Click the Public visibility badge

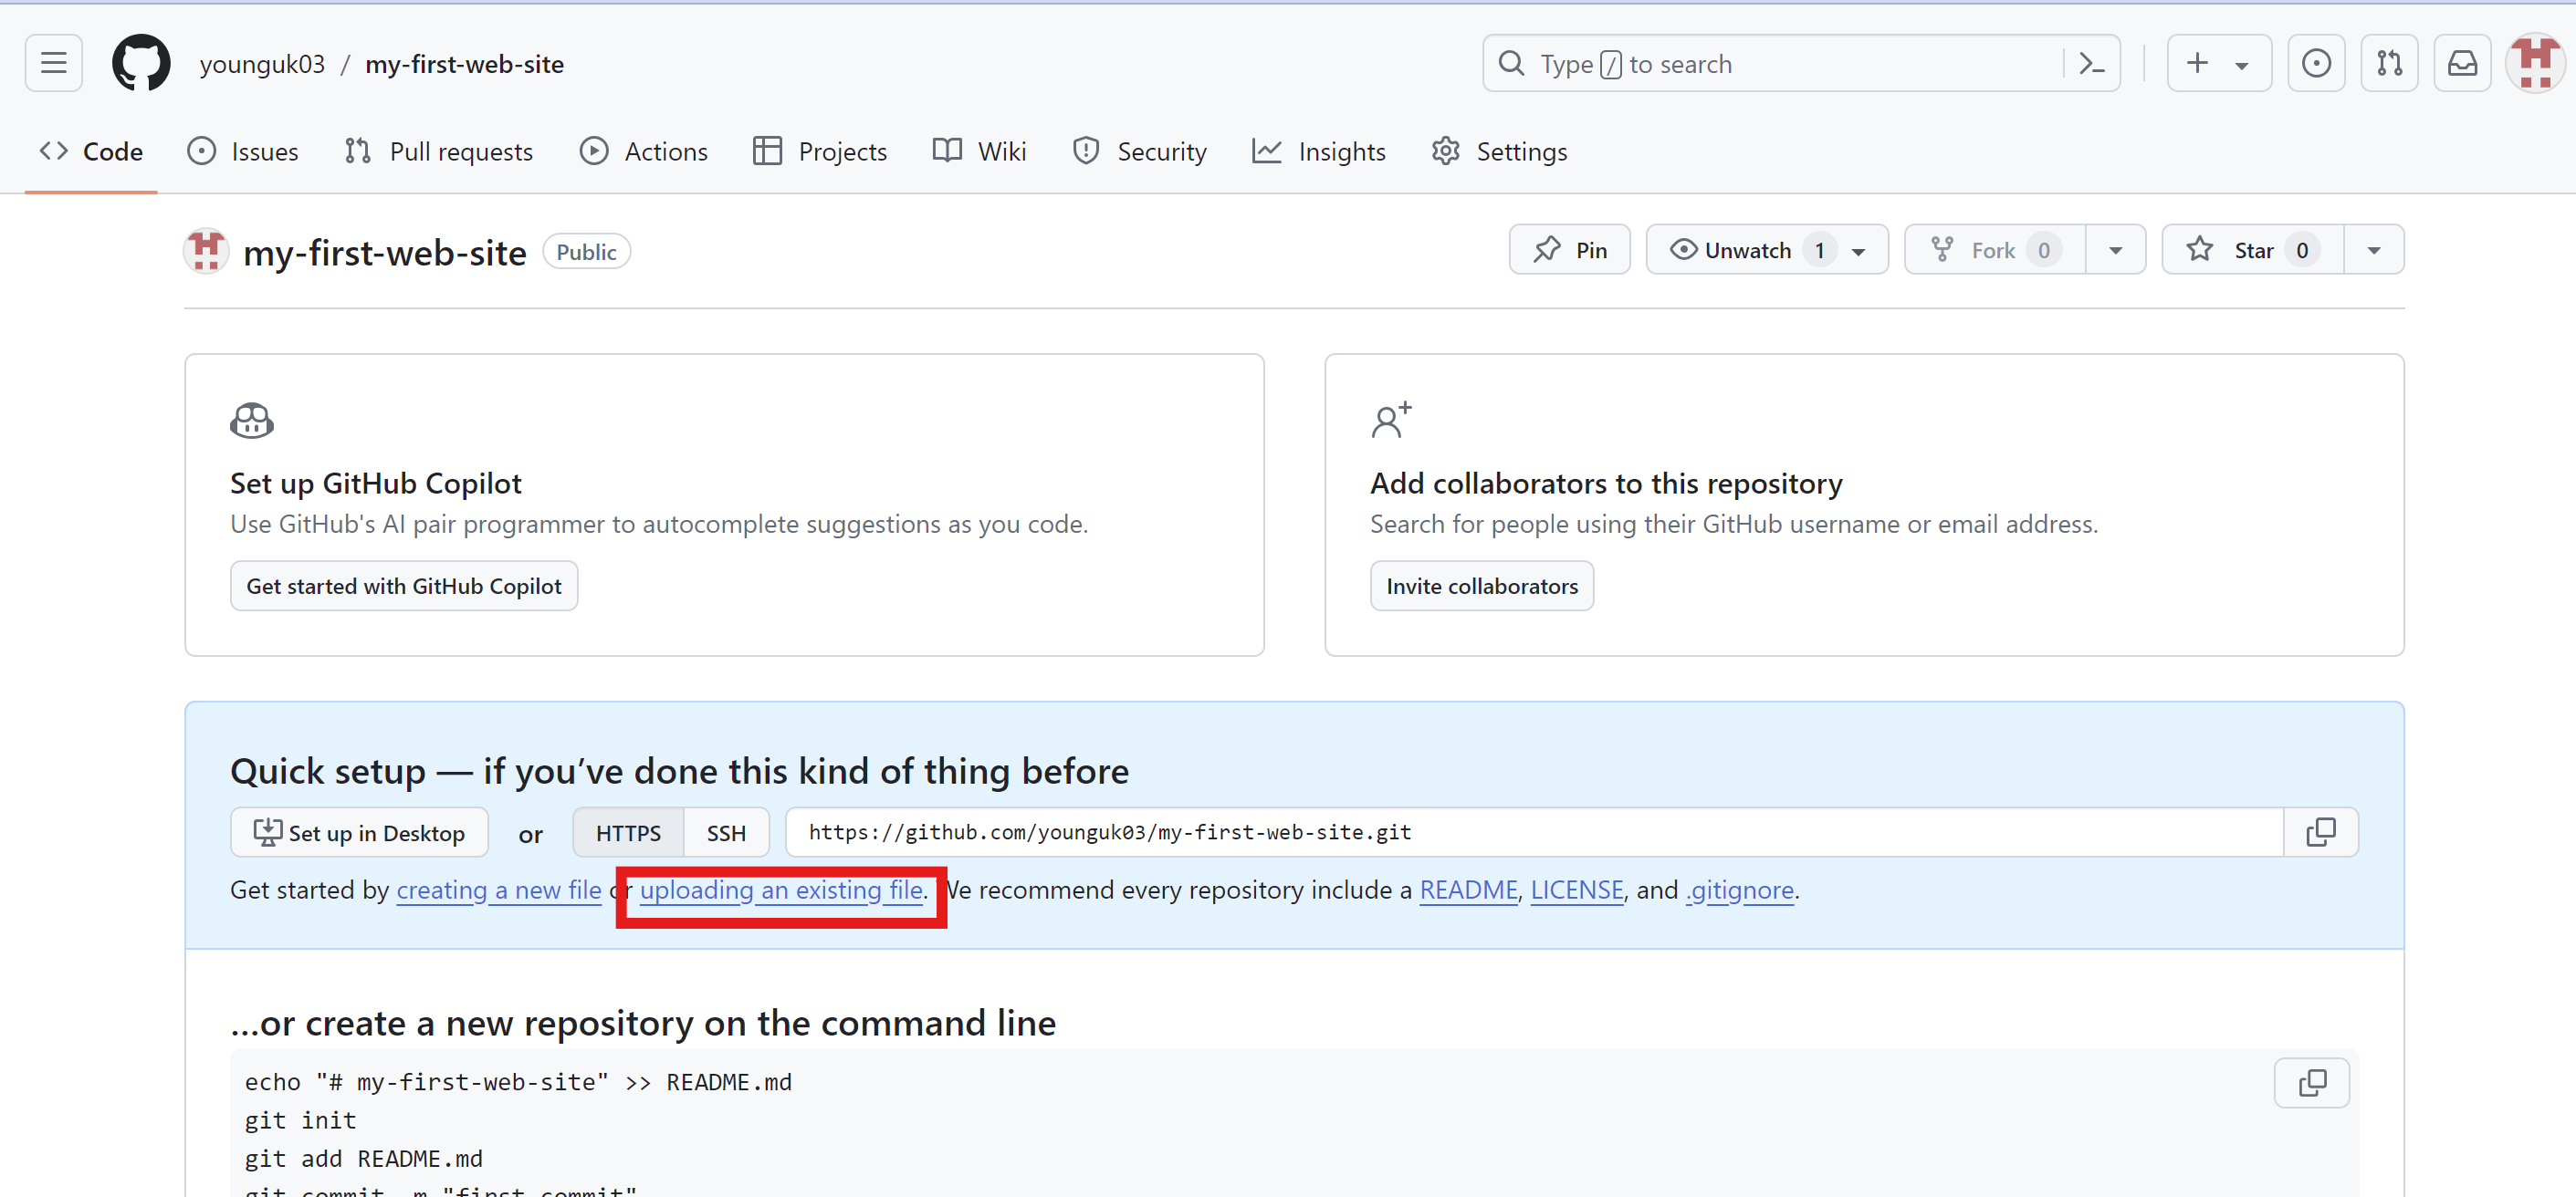tap(586, 252)
